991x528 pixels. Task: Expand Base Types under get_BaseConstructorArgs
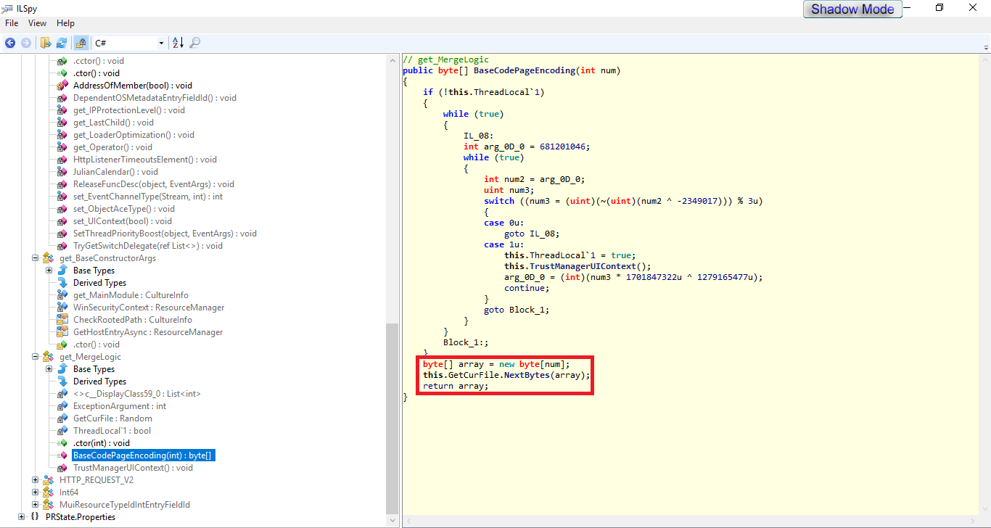click(x=49, y=271)
